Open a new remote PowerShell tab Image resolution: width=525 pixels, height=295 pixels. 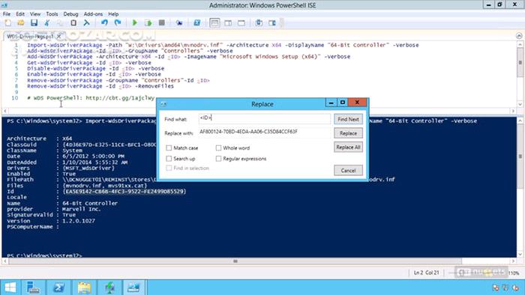179,22
